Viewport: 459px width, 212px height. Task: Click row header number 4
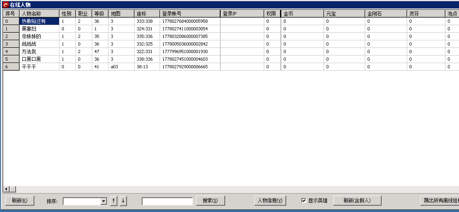tap(11, 52)
